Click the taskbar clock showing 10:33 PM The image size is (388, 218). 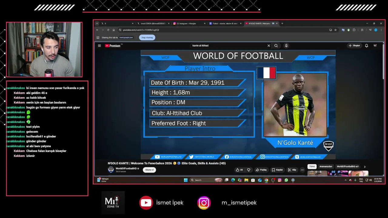378,180
